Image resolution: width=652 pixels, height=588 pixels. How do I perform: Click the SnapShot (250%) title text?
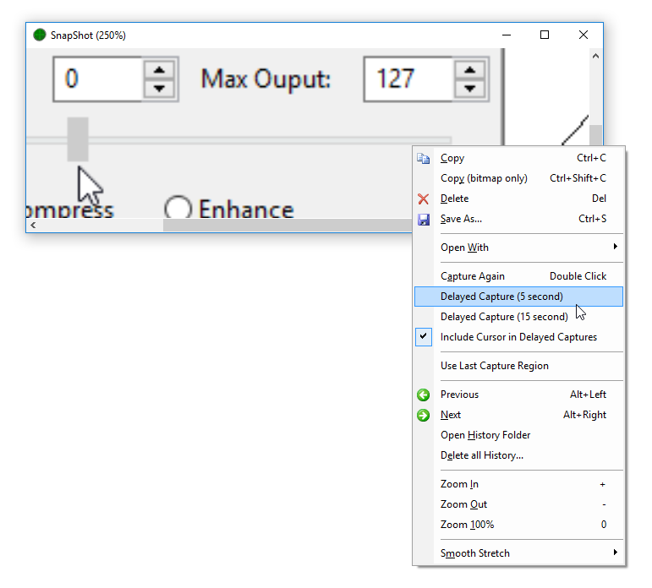pyautogui.click(x=88, y=35)
